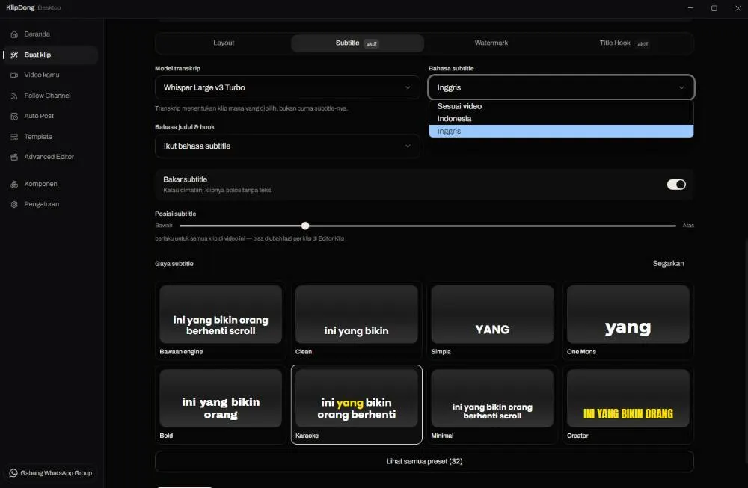The image size is (748, 488).
Task: Click the Template layout icon
Action: (x=14, y=137)
